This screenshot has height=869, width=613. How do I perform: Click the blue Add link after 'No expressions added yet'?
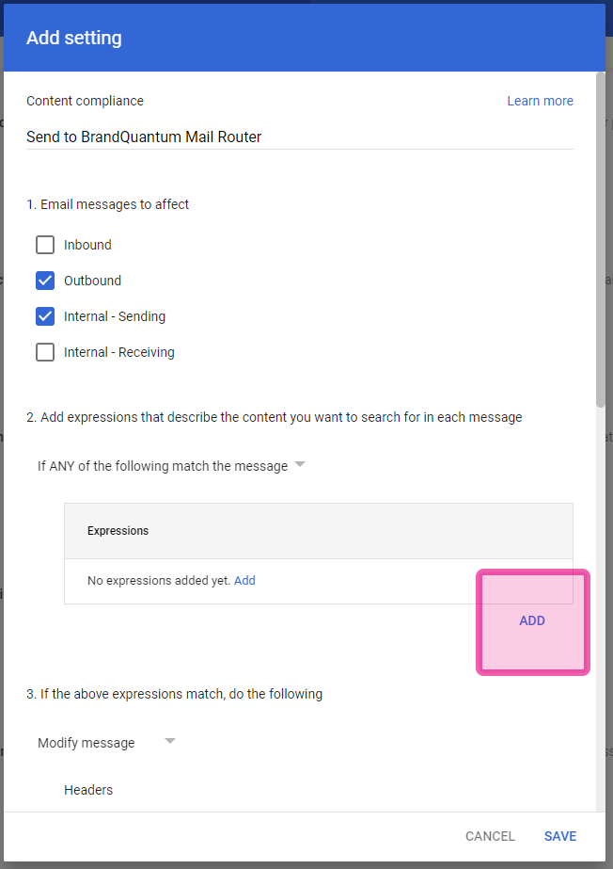[x=244, y=580]
